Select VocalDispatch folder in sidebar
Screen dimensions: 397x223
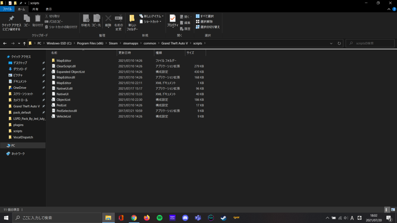(x=23, y=137)
